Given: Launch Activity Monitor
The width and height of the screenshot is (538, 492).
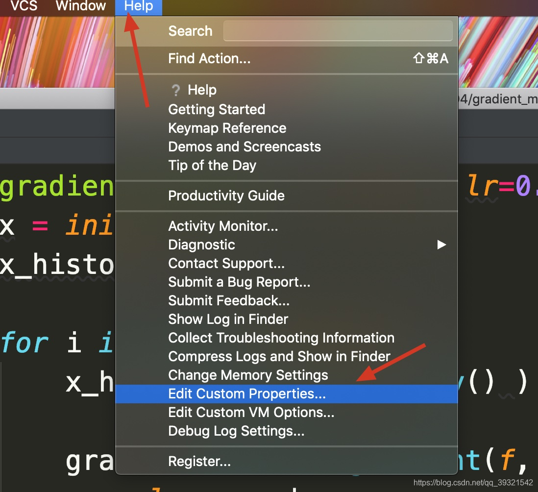Looking at the screenshot, I should coord(223,226).
